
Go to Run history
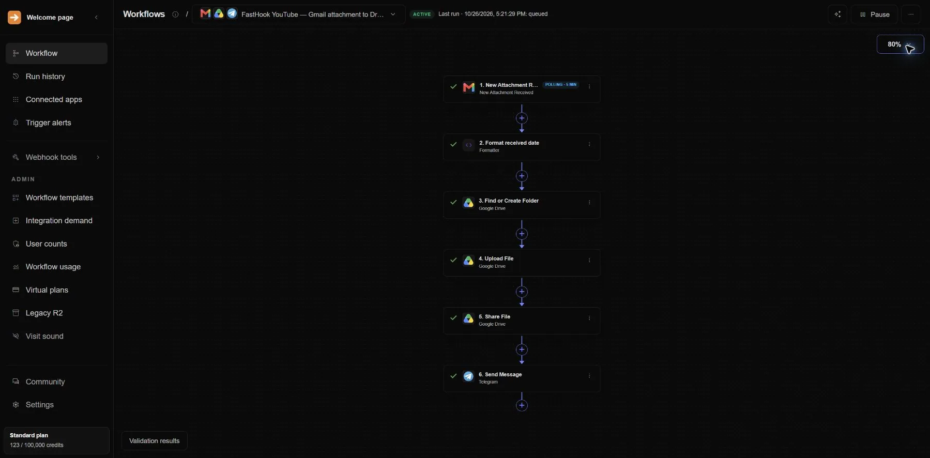(x=56, y=77)
